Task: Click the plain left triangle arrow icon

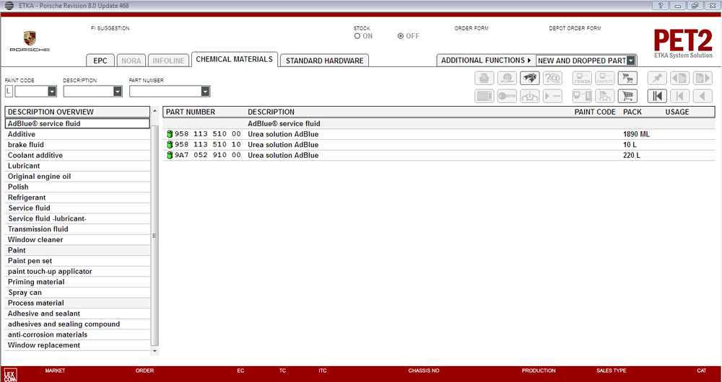Action: point(703,96)
